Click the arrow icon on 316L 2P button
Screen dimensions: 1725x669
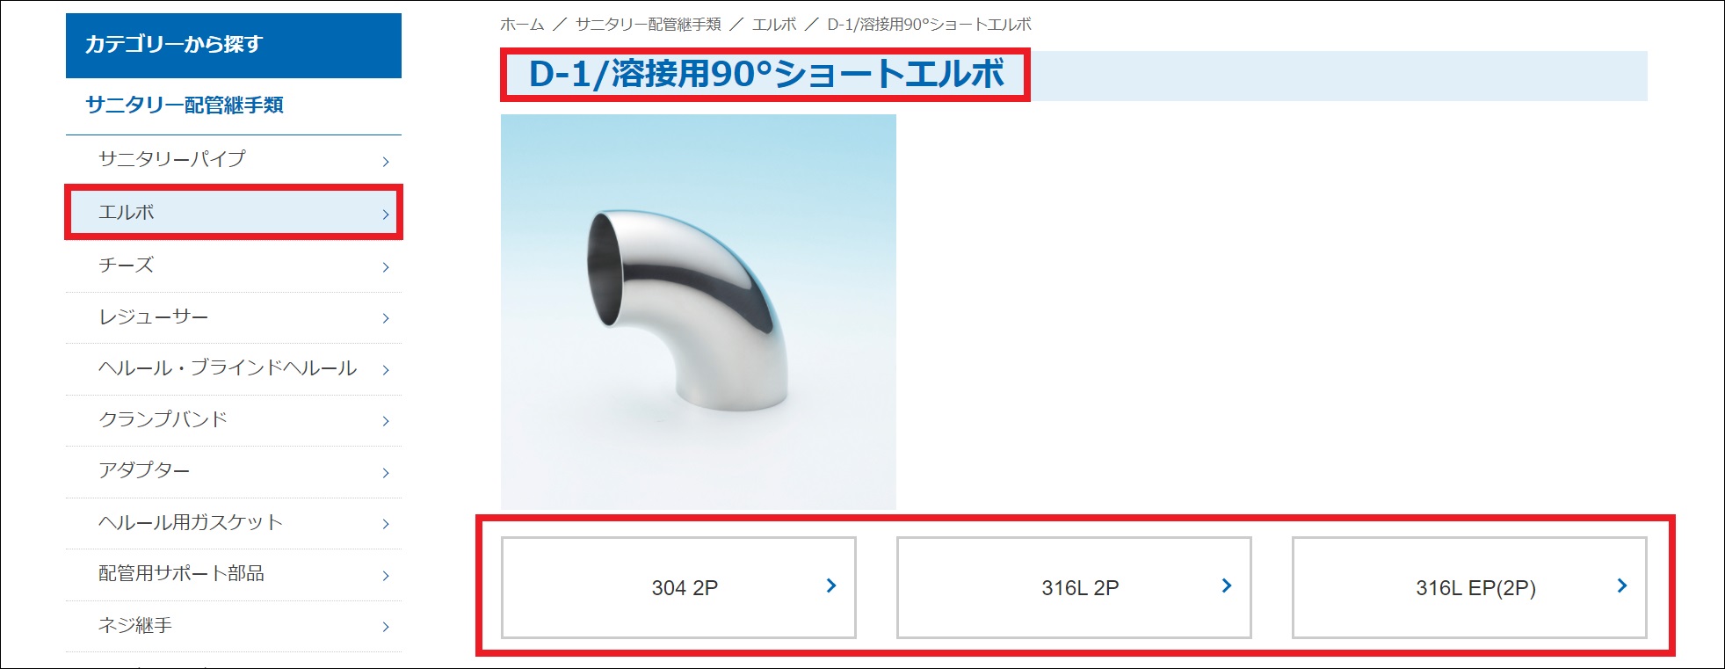[1227, 585]
